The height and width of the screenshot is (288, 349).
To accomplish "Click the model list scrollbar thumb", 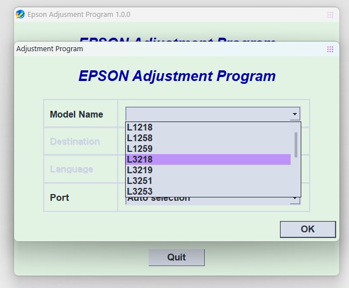I will tap(296, 145).
